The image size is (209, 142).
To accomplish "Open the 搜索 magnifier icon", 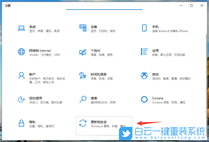I will tap(83, 99).
